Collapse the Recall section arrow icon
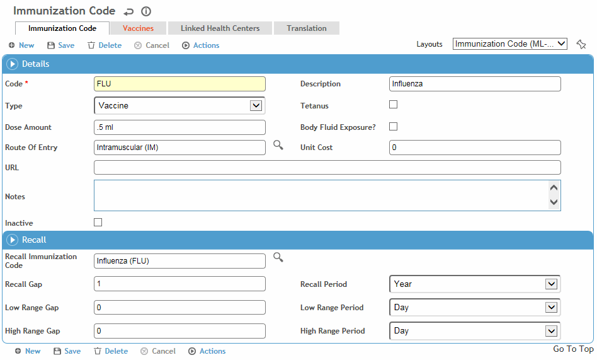597x360 pixels. 12,240
